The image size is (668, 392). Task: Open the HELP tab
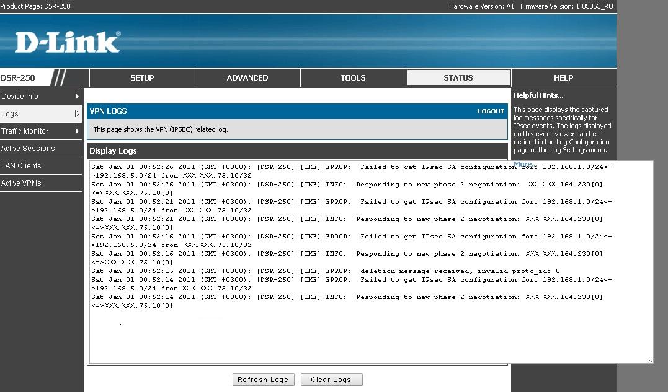click(564, 78)
